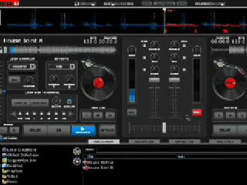Toggle left channel low kill button
Viewport: 247px width, 185px height.
pyautogui.click(x=144, y=70)
